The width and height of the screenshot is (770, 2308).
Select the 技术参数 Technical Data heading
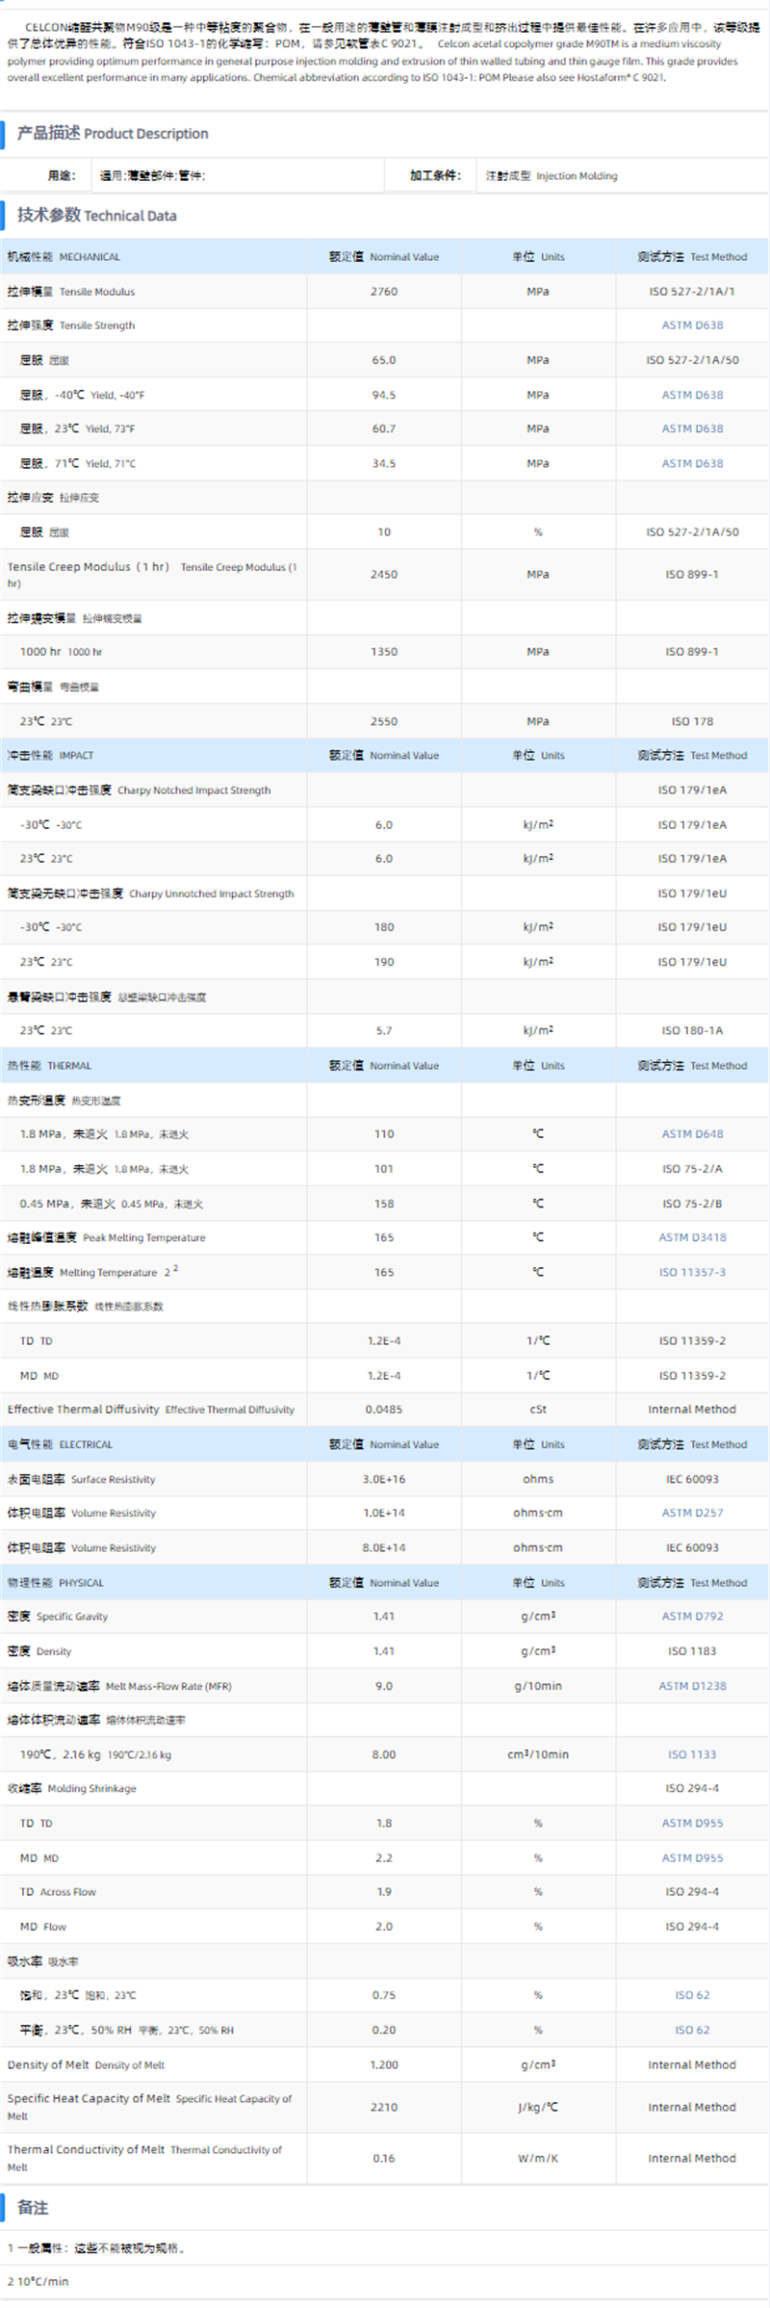[x=96, y=216]
